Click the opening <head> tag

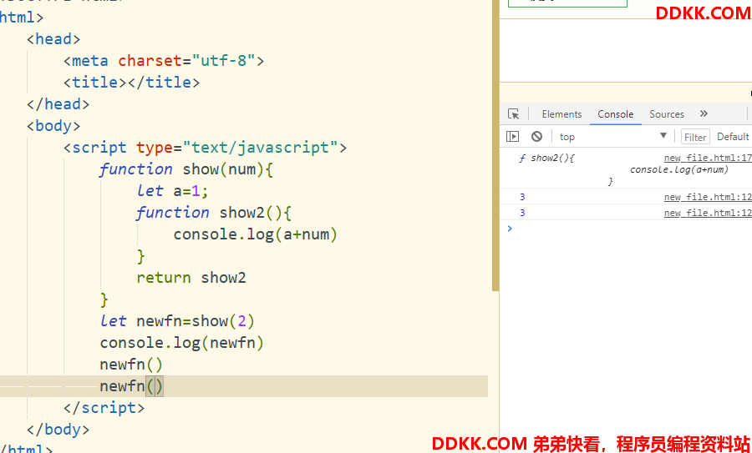tap(53, 39)
